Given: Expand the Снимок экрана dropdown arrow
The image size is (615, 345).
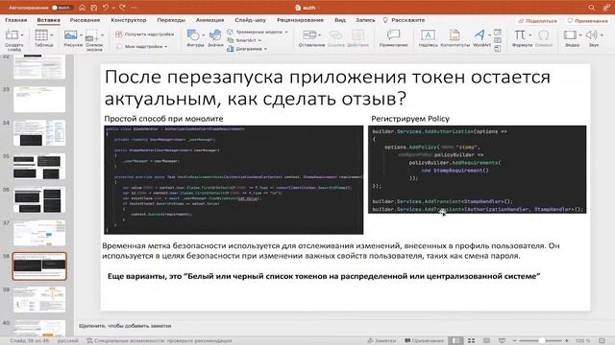Looking at the screenshot, I should click(103, 35).
